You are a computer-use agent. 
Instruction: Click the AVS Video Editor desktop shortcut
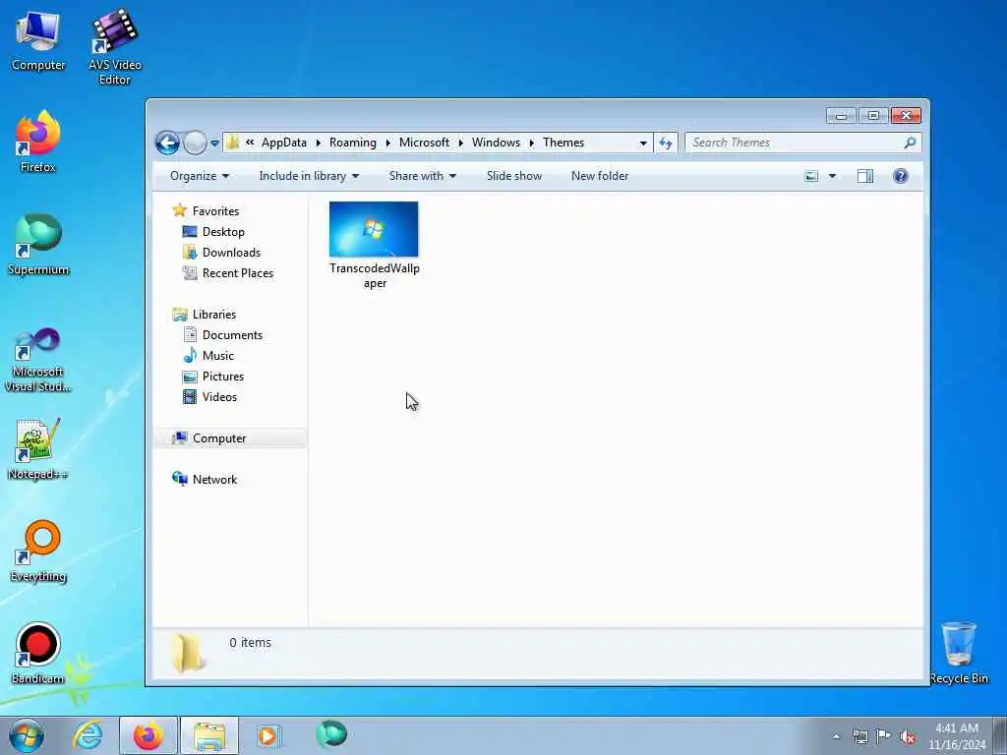115,47
